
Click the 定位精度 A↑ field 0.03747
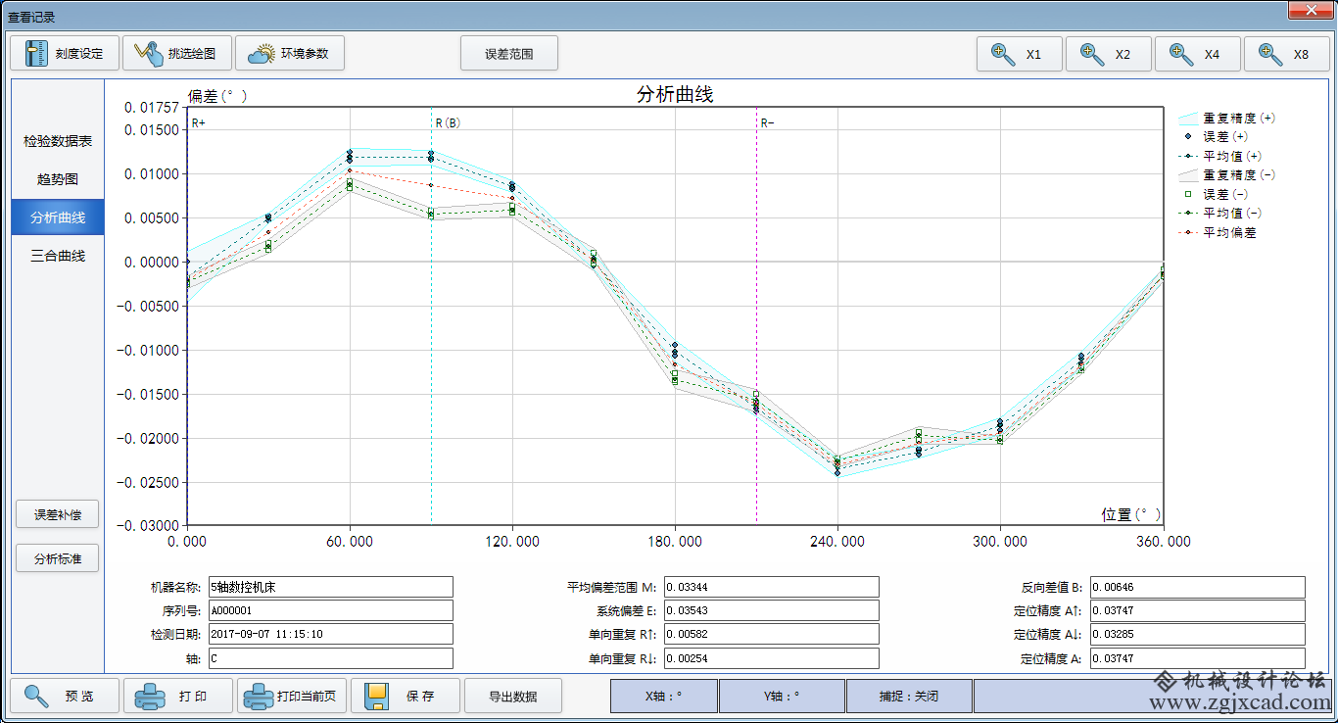click(1197, 610)
